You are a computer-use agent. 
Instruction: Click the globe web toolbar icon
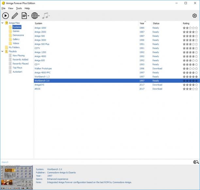[x=35, y=16]
